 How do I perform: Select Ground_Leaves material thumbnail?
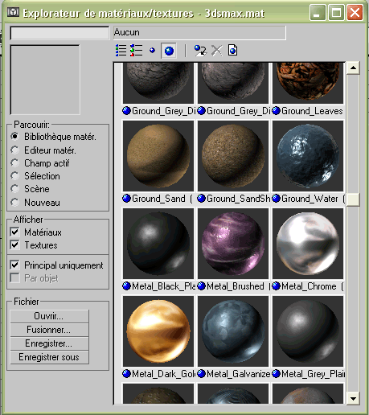(x=308, y=83)
